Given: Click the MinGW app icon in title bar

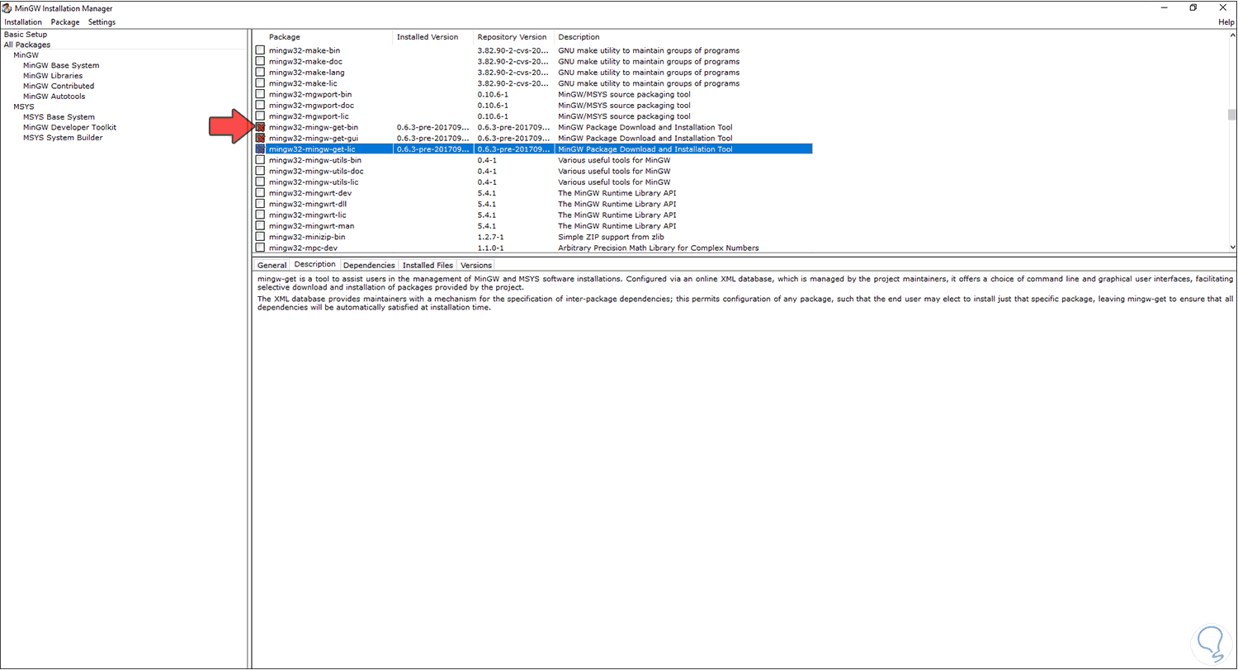Looking at the screenshot, I should [7, 8].
